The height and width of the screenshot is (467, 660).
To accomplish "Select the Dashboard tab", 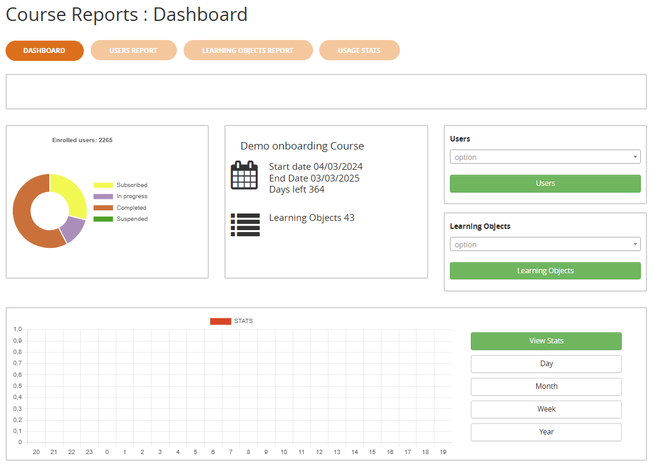I will tap(44, 50).
